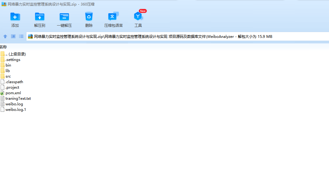This screenshot has height=186, width=329.
Task: Select the src folder
Action: 6,76
